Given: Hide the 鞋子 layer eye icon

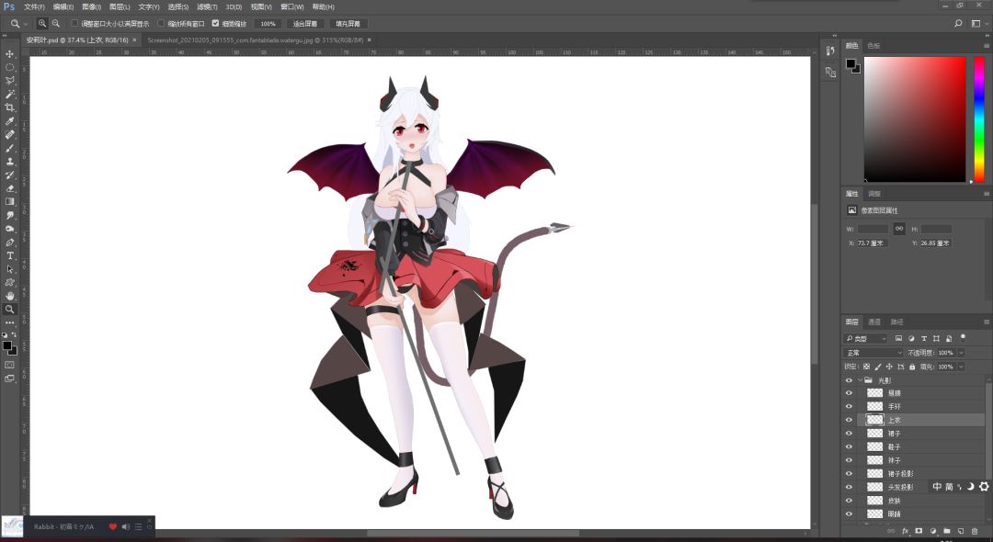Looking at the screenshot, I should [849, 446].
